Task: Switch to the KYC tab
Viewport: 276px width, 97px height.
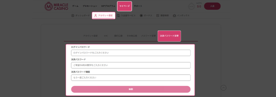Action: pyautogui.click(x=106, y=36)
